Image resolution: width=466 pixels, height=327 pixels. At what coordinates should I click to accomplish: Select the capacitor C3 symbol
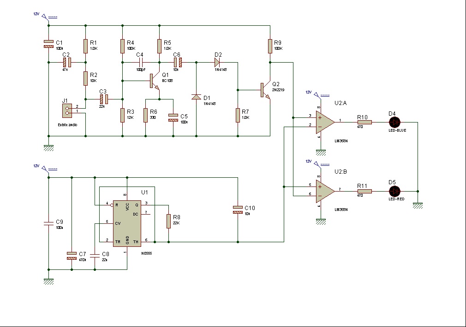click(104, 99)
